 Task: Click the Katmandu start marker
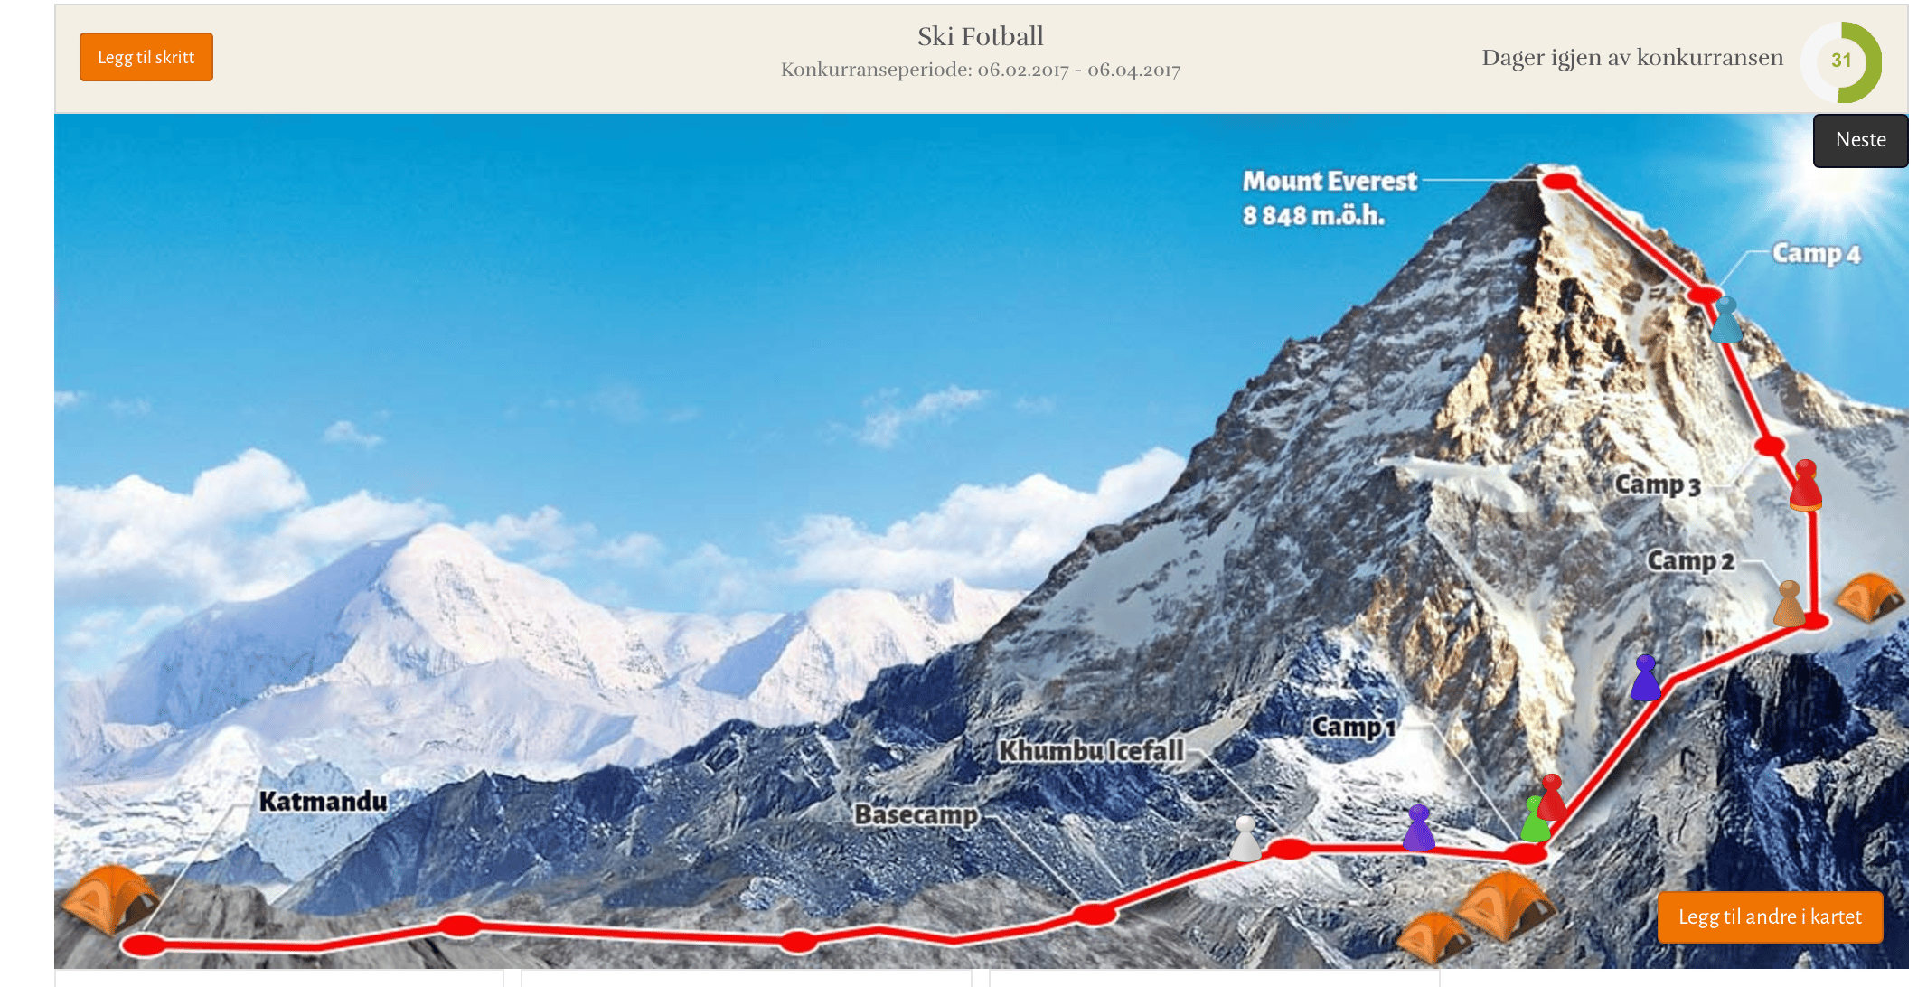point(144,945)
